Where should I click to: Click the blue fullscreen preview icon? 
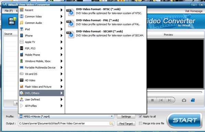pyautogui.click(x=193, y=100)
